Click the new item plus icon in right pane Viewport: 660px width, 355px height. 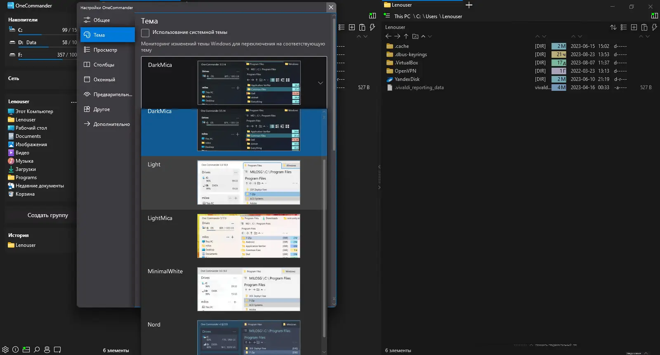tap(634, 27)
